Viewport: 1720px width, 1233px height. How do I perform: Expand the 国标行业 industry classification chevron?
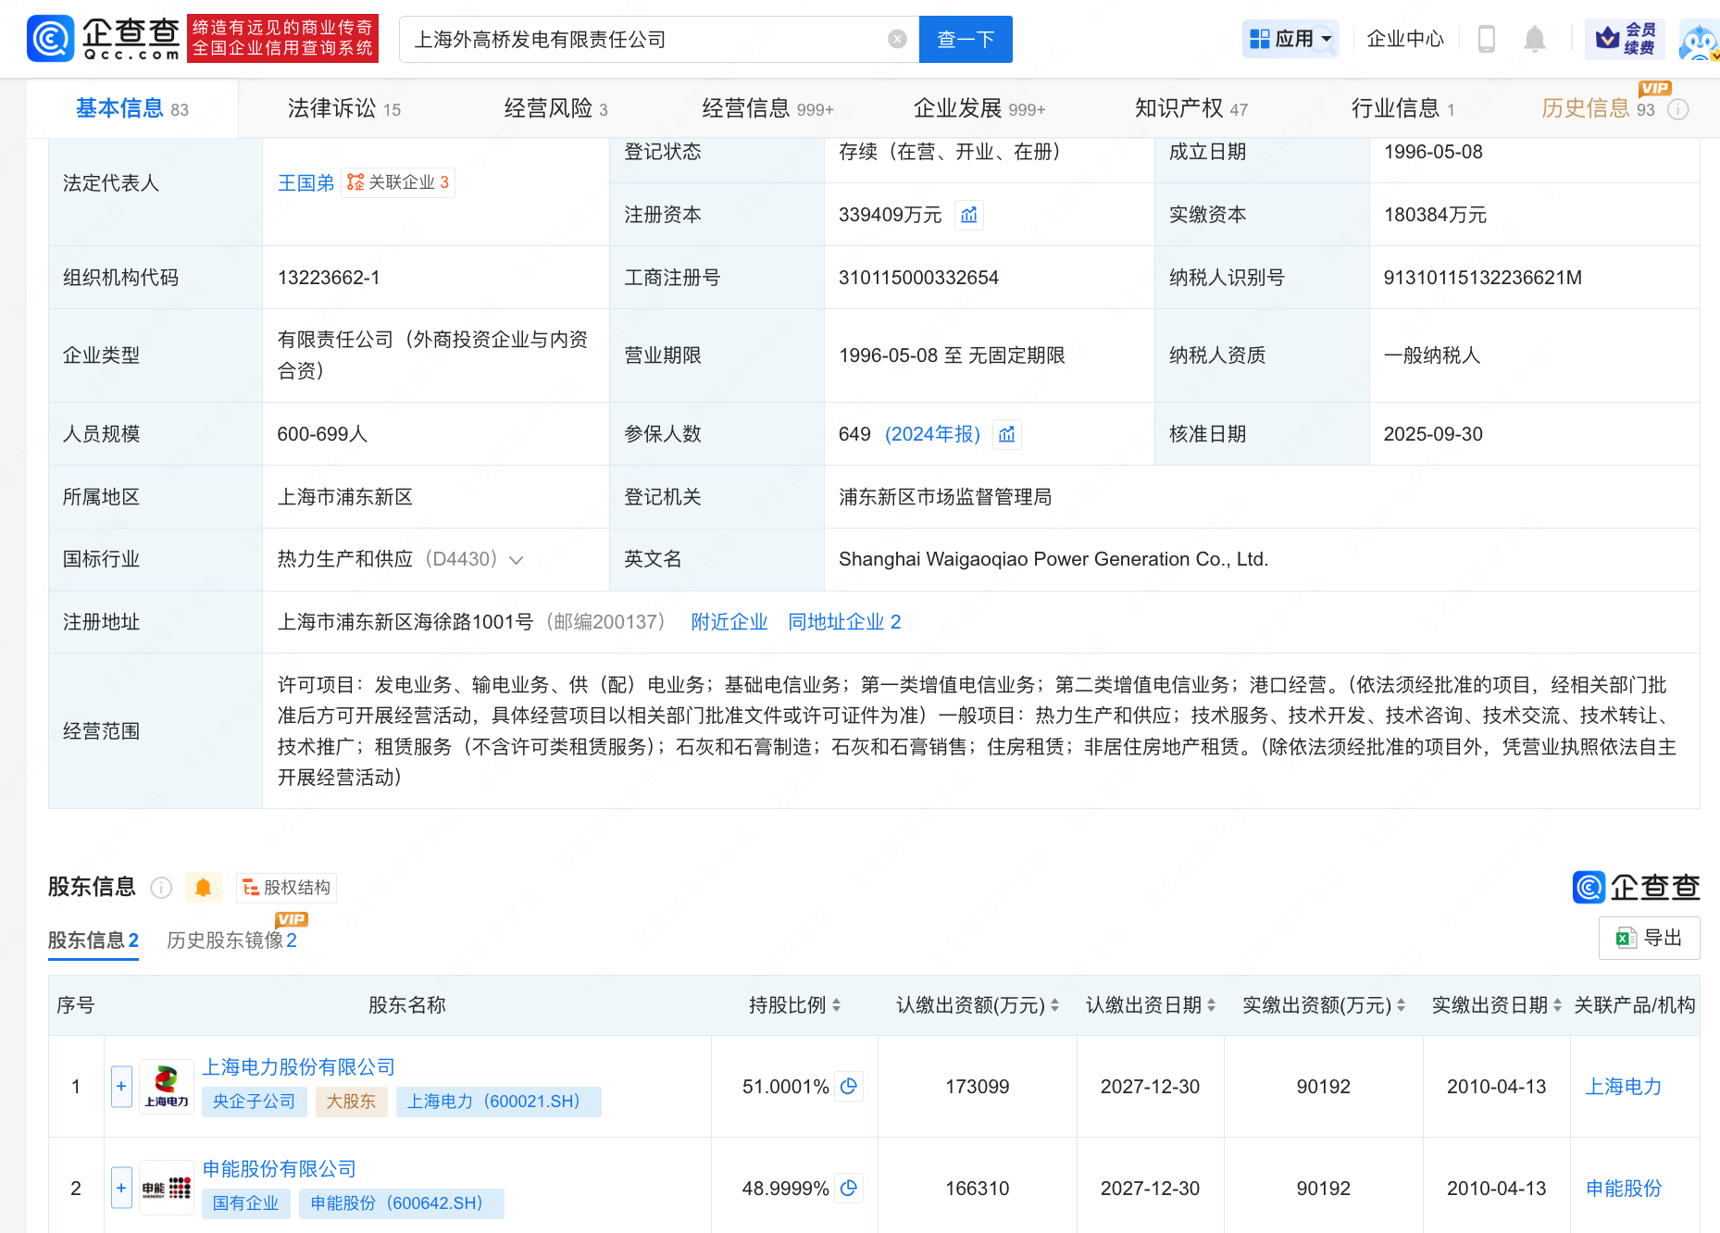(x=517, y=560)
